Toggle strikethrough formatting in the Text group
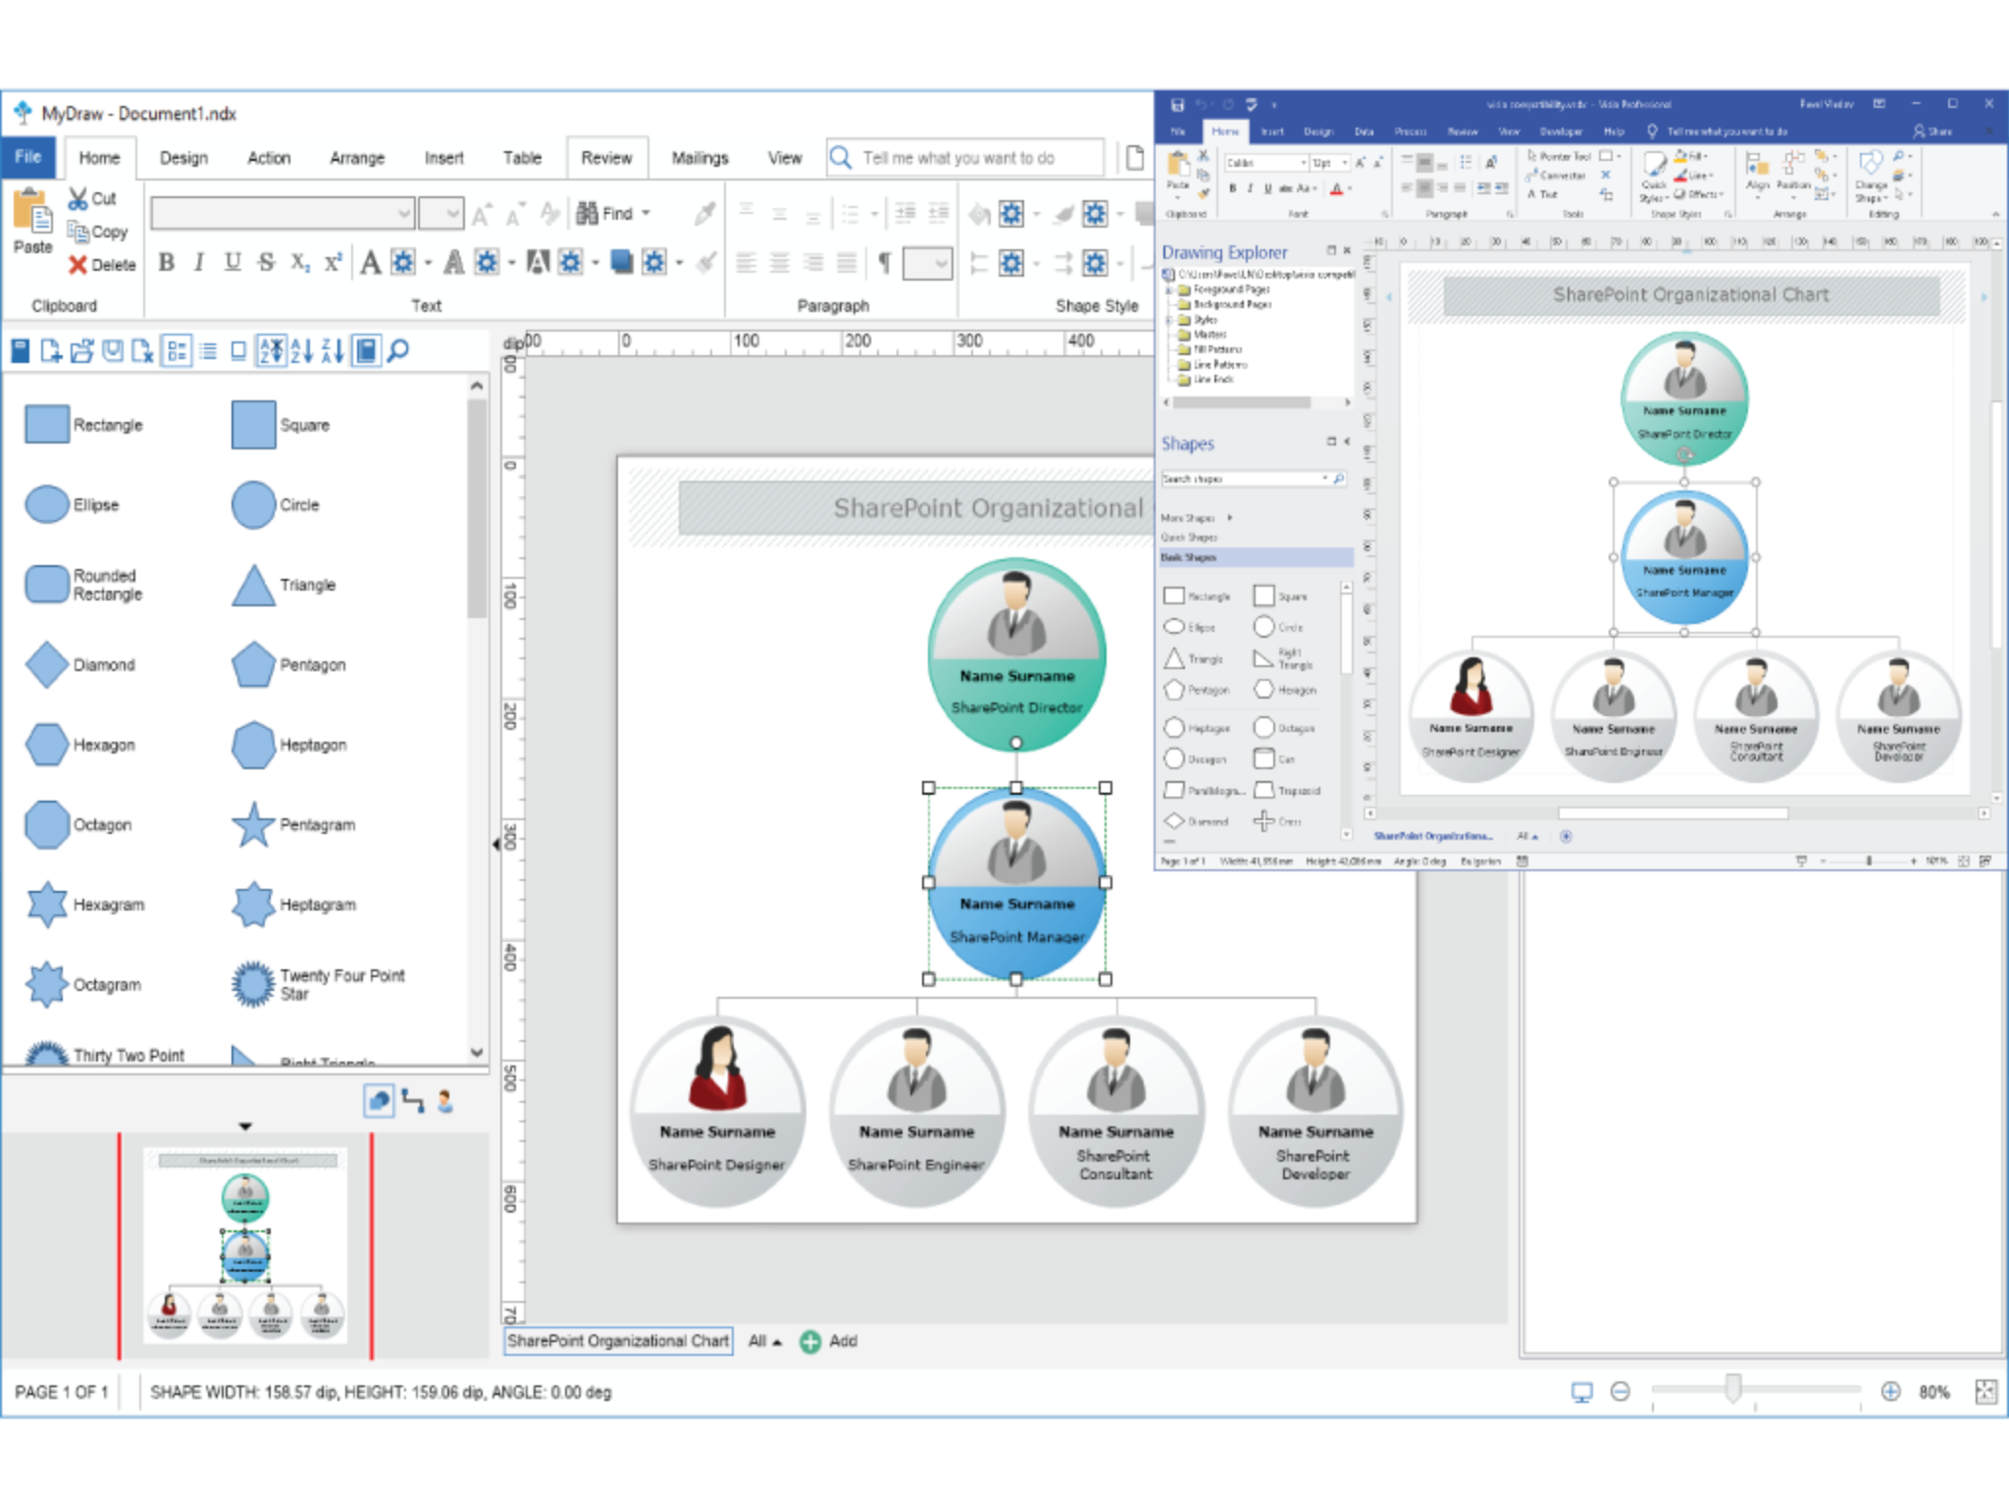Screen dimensions: 2009x1507 click(x=264, y=262)
